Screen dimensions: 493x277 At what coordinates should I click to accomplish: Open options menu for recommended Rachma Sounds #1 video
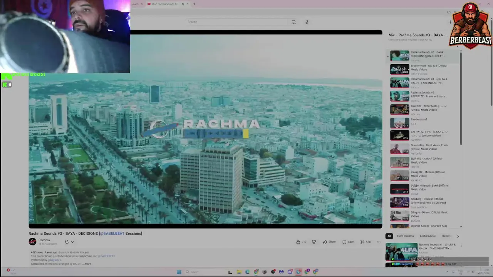click(461, 245)
